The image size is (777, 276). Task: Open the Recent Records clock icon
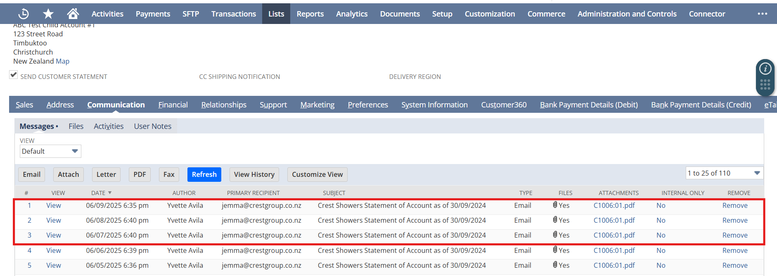24,14
